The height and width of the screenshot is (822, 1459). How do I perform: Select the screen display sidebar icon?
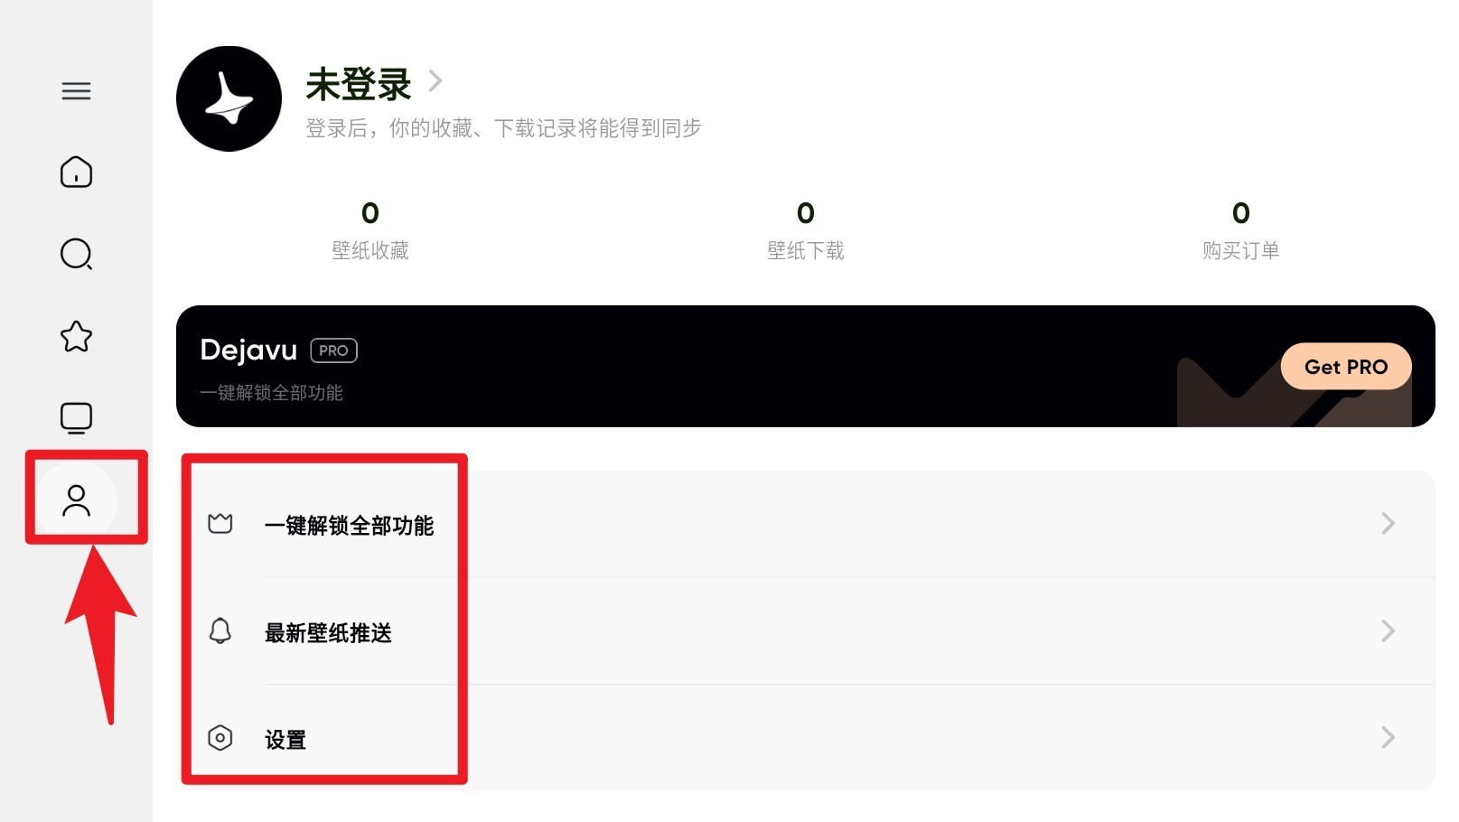point(76,418)
